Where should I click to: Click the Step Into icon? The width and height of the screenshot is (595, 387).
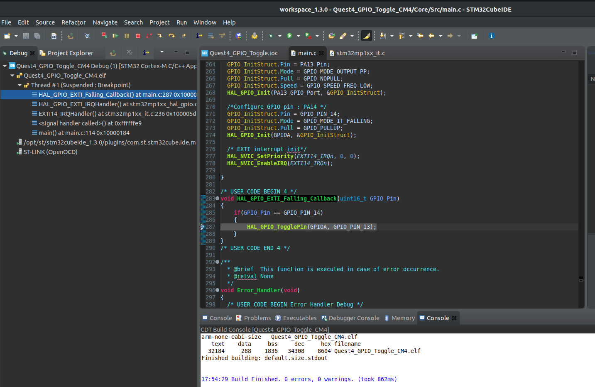click(160, 36)
